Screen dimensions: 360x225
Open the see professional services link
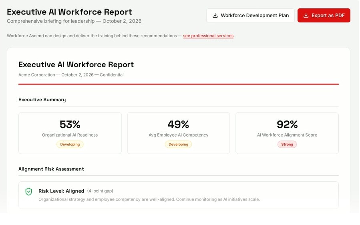point(208,36)
